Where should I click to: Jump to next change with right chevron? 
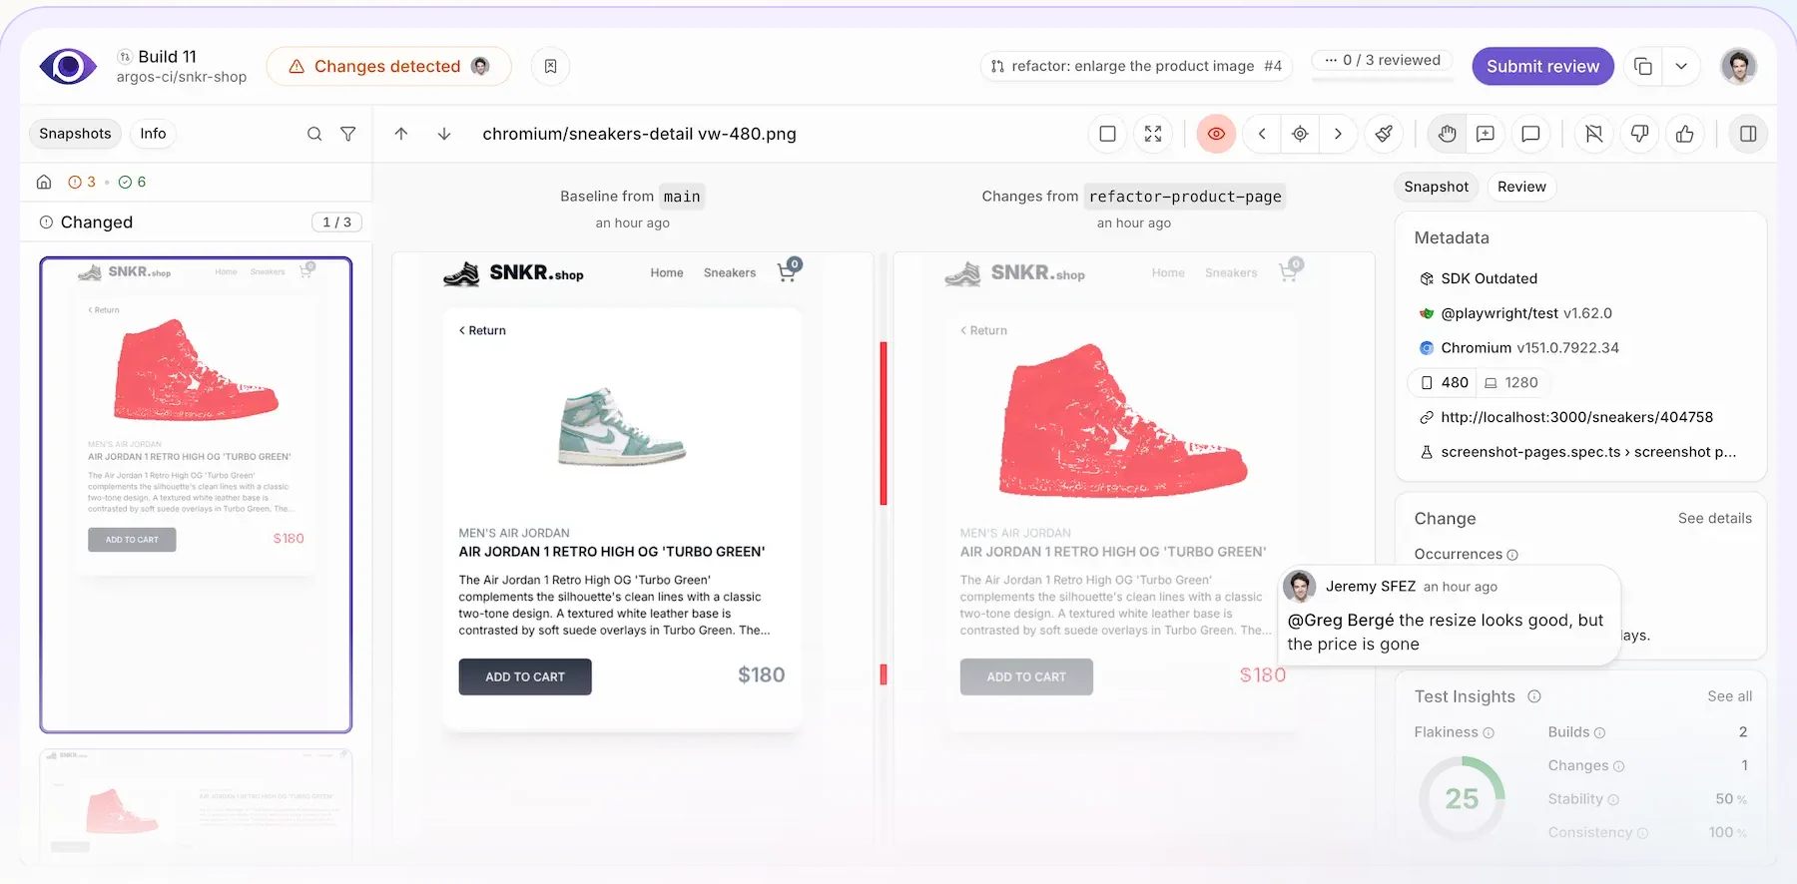pyautogui.click(x=1338, y=134)
